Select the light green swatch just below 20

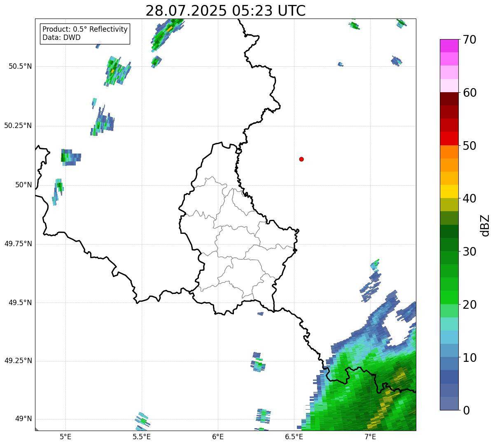(448, 311)
